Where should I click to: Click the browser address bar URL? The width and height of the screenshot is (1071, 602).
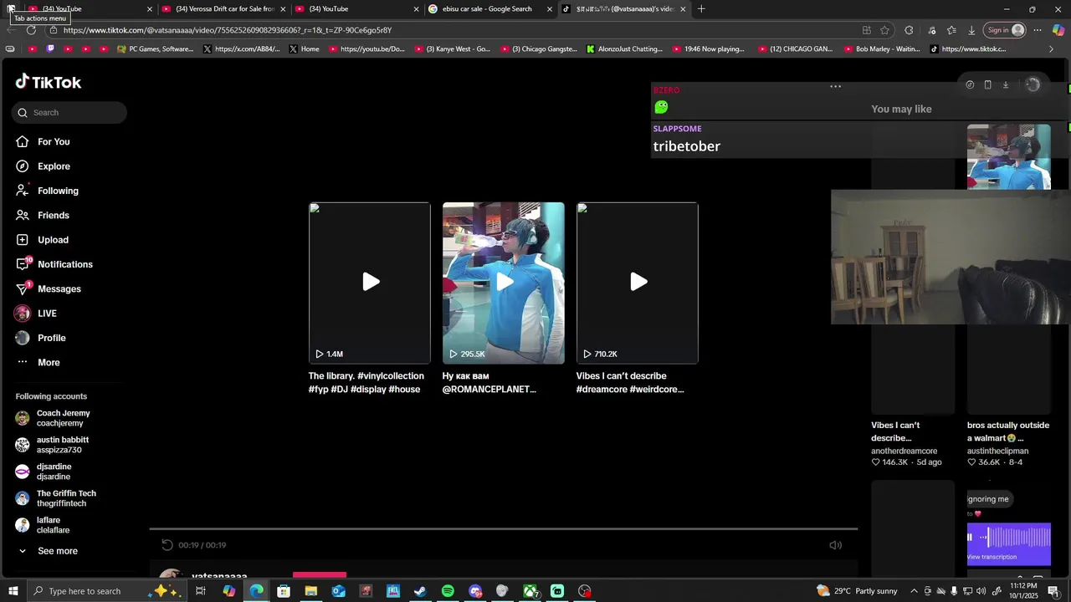228,30
